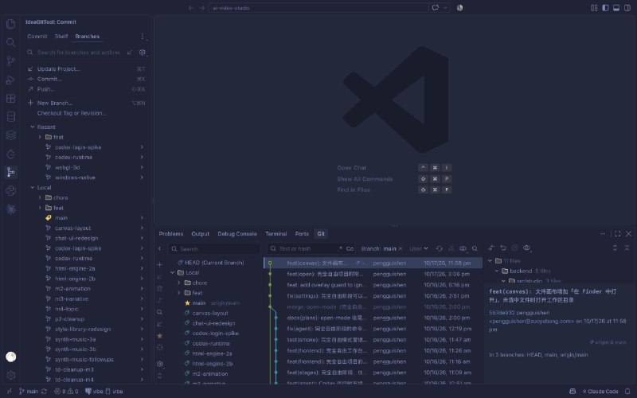This screenshot has height=398, width=637.
Task: Click fetch arrow beside branch search field
Action: coord(130,53)
